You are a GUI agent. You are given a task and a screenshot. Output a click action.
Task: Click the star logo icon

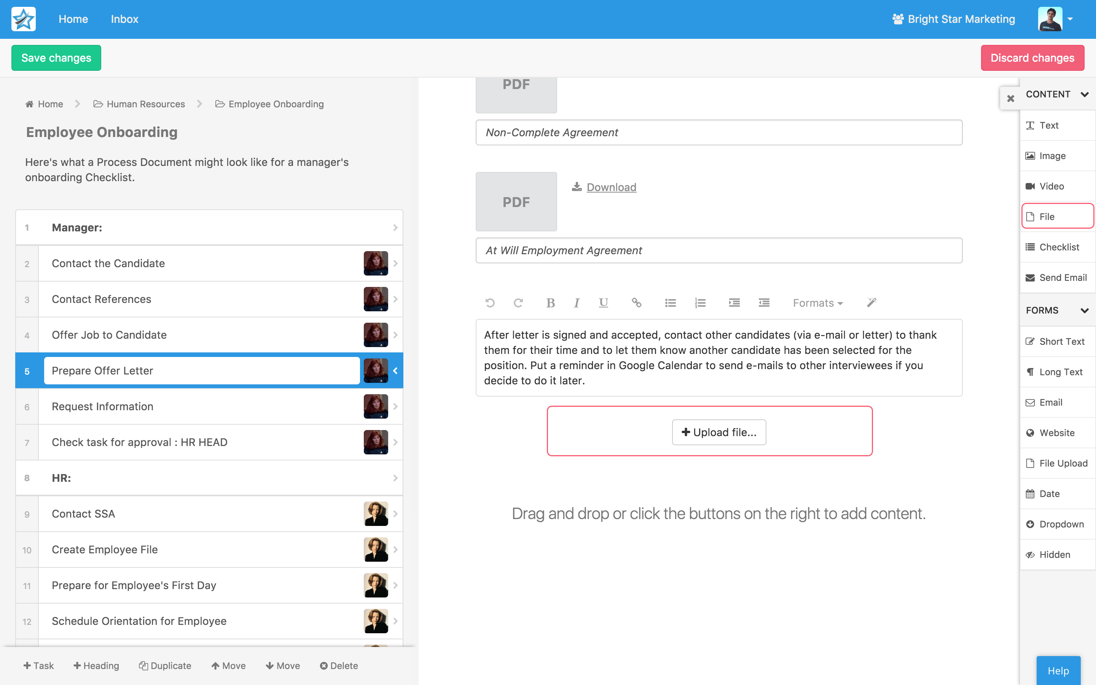pos(24,19)
